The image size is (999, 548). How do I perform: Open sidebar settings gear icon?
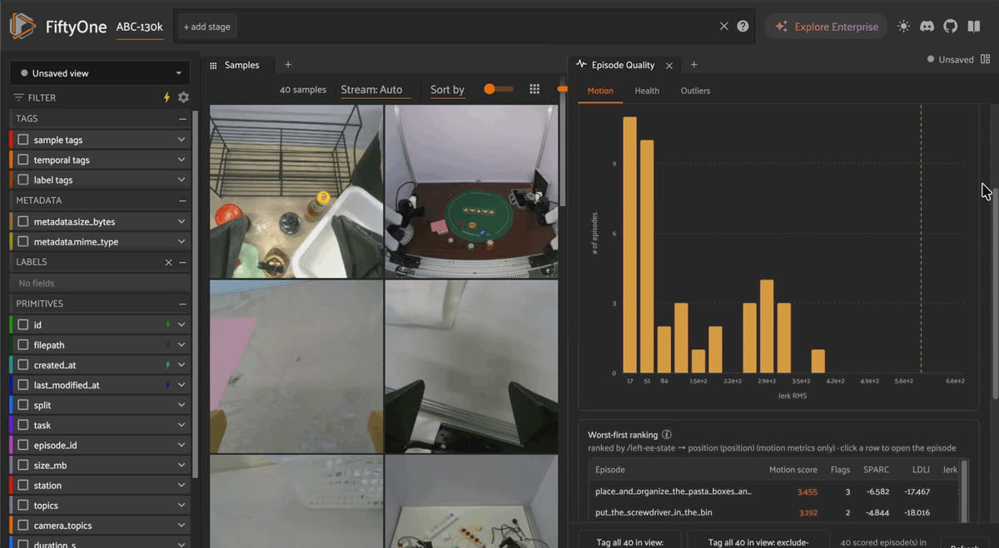coord(183,97)
